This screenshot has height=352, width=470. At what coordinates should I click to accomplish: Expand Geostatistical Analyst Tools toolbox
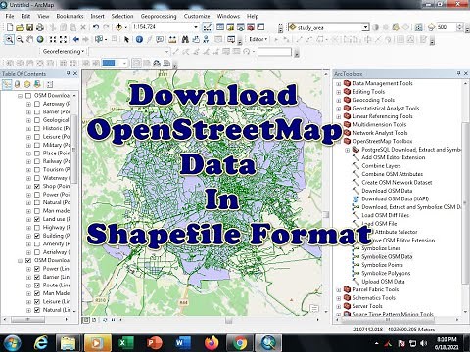coord(339,109)
